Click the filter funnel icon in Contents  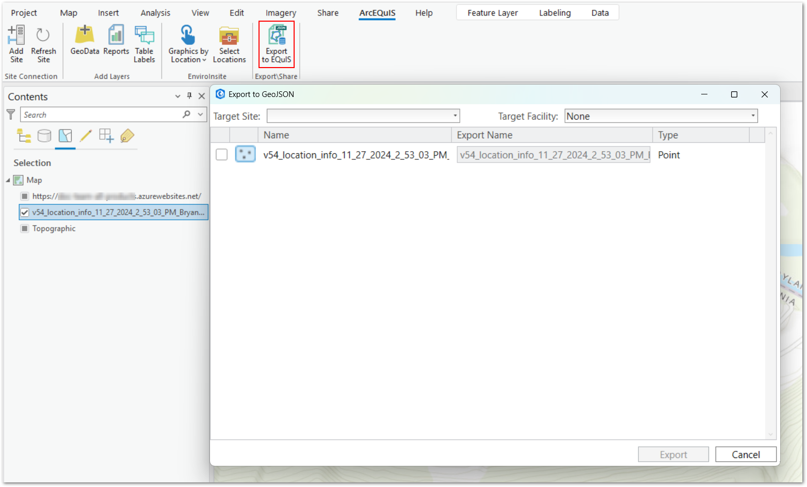(x=11, y=115)
